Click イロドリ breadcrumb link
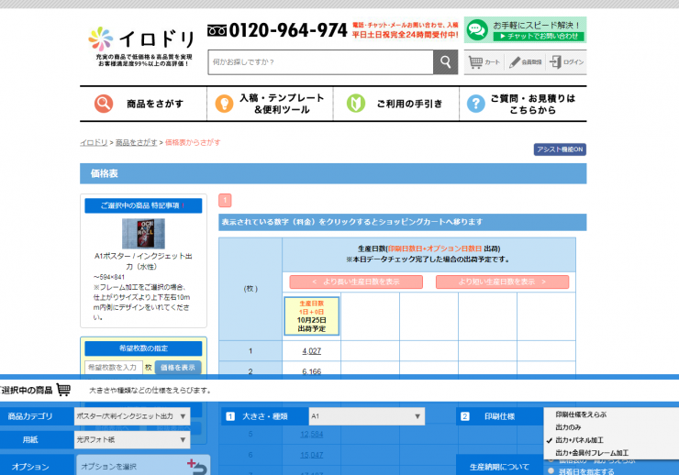The width and height of the screenshot is (679, 475). pyautogui.click(x=94, y=142)
